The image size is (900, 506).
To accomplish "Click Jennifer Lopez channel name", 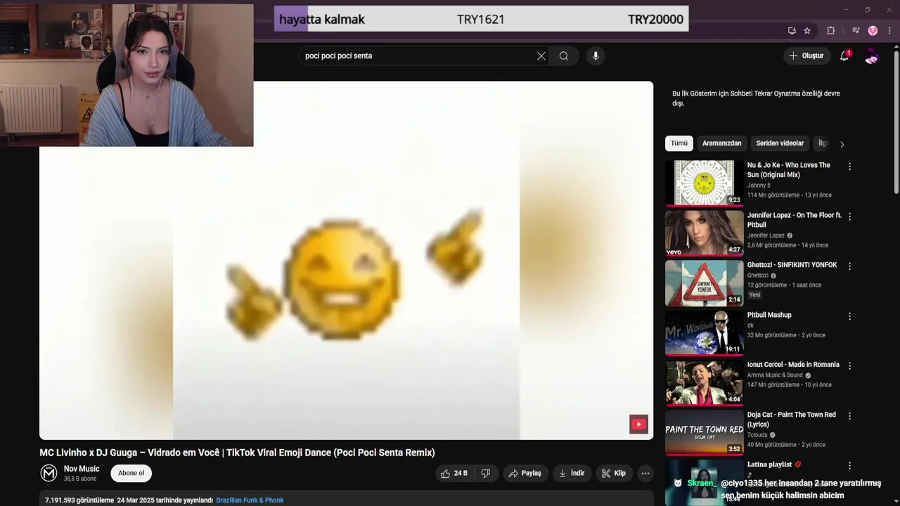I will pos(766,235).
